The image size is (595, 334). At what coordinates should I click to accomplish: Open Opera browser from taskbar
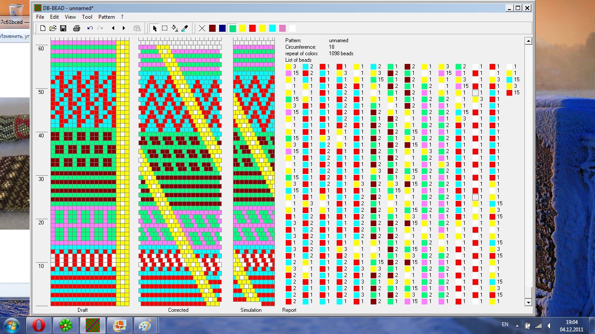tap(39, 325)
